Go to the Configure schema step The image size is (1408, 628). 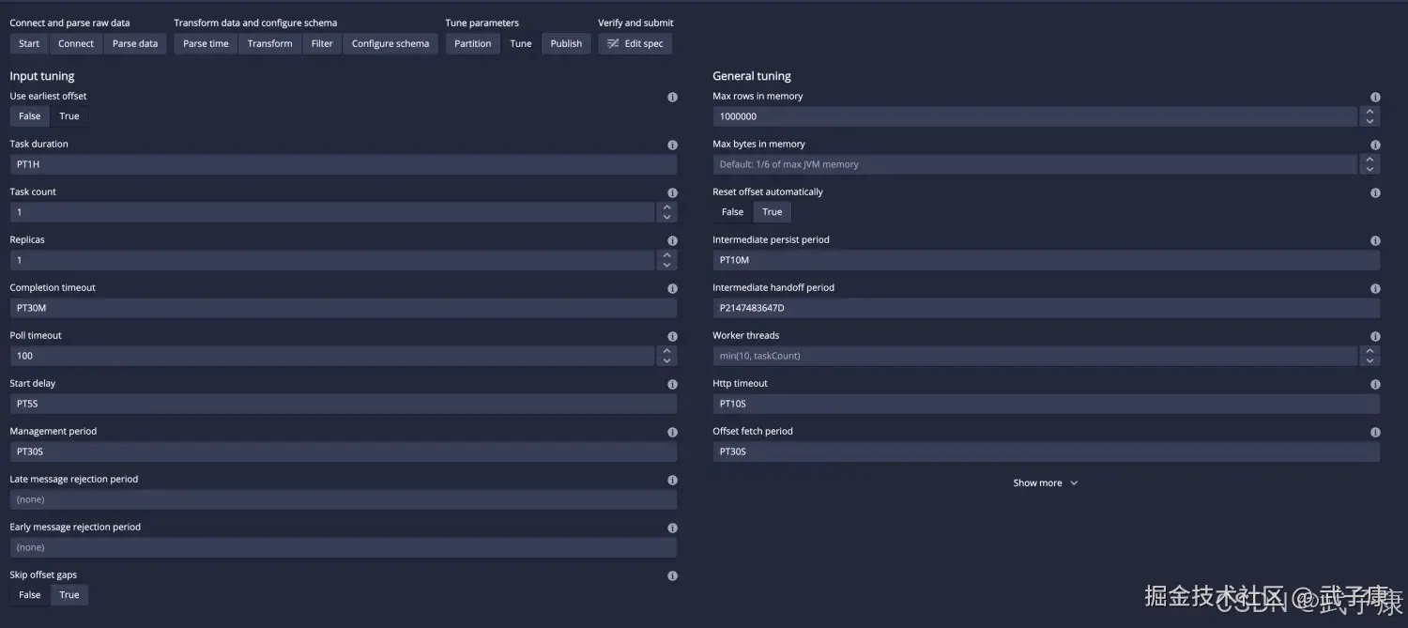[x=390, y=44]
